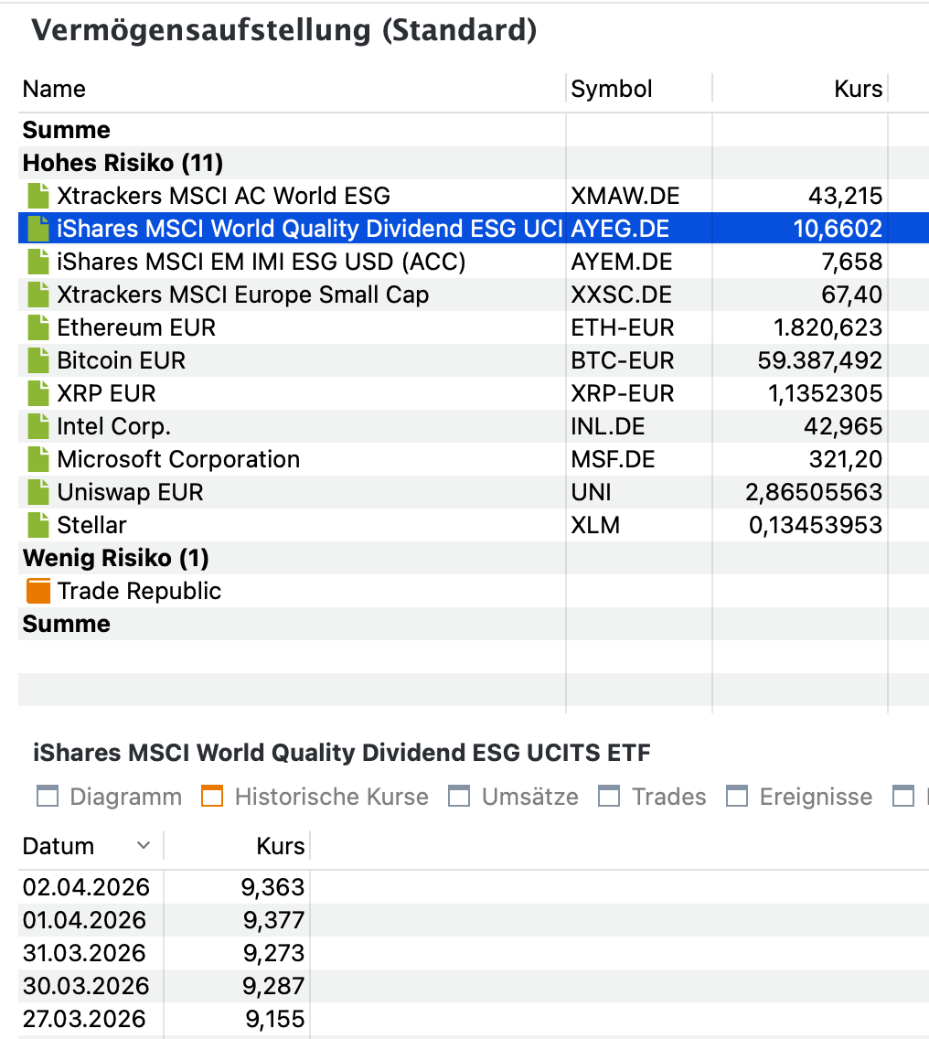Viewport: 929px width, 1039px height.
Task: Click the Microsoft Corporation security icon
Action: coord(37,459)
